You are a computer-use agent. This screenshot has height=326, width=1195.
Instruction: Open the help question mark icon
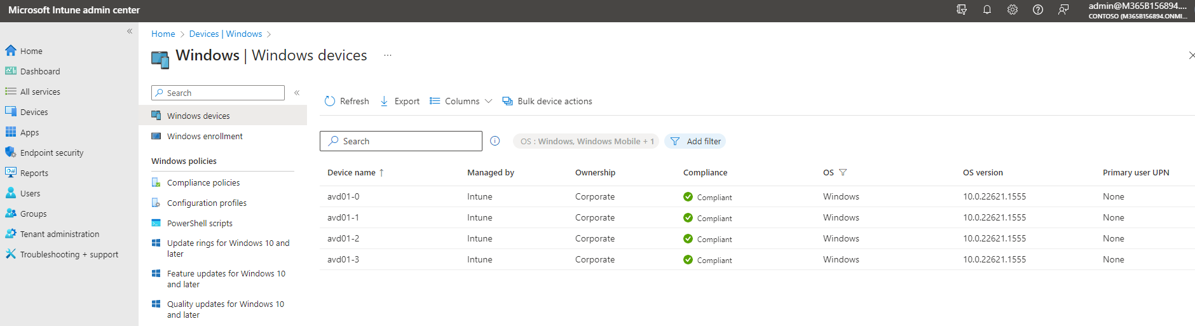tap(1038, 10)
